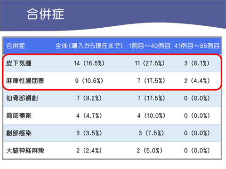Click the 大腿神経麻痺 row label

25,151
